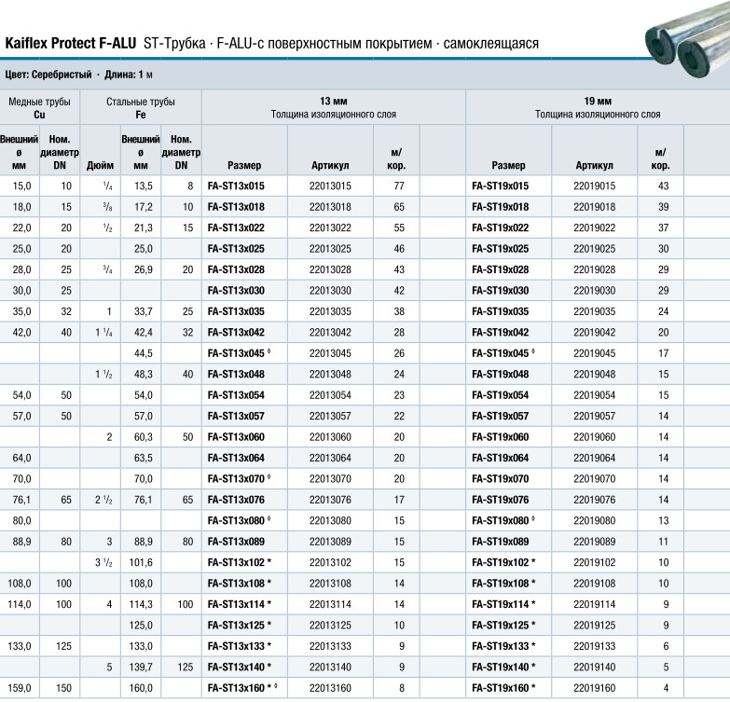The image size is (730, 702).
Task: Click copper outer diameter value 76,1
Action: coord(21,500)
